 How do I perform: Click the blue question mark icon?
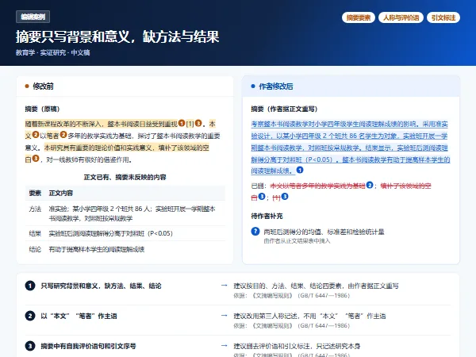[255, 232]
